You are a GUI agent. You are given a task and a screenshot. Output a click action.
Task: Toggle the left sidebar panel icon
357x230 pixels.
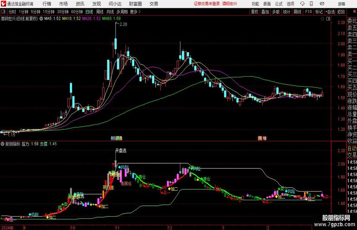pyautogui.click(x=4, y=12)
